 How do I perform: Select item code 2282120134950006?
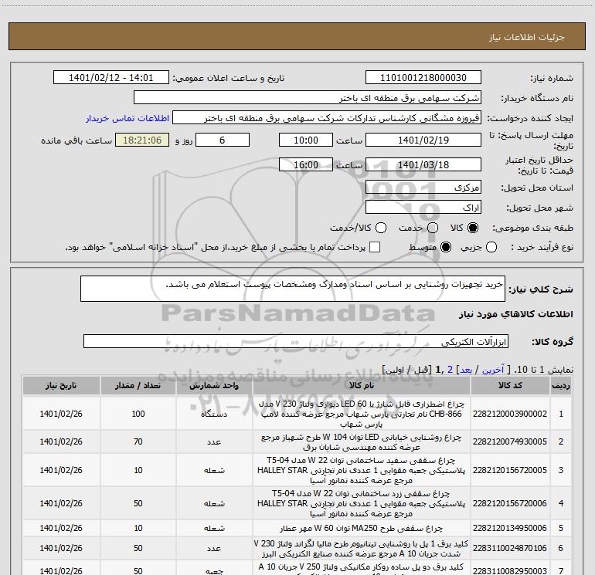coord(510,528)
